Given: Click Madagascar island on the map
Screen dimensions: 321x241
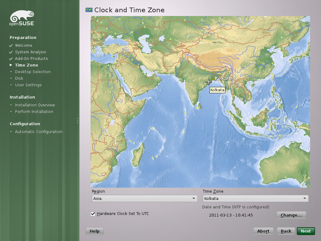Looking at the screenshot, I should [138, 155].
